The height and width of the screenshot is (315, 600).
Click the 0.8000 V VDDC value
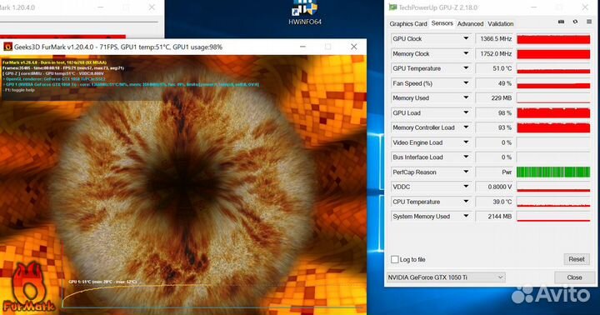495,187
